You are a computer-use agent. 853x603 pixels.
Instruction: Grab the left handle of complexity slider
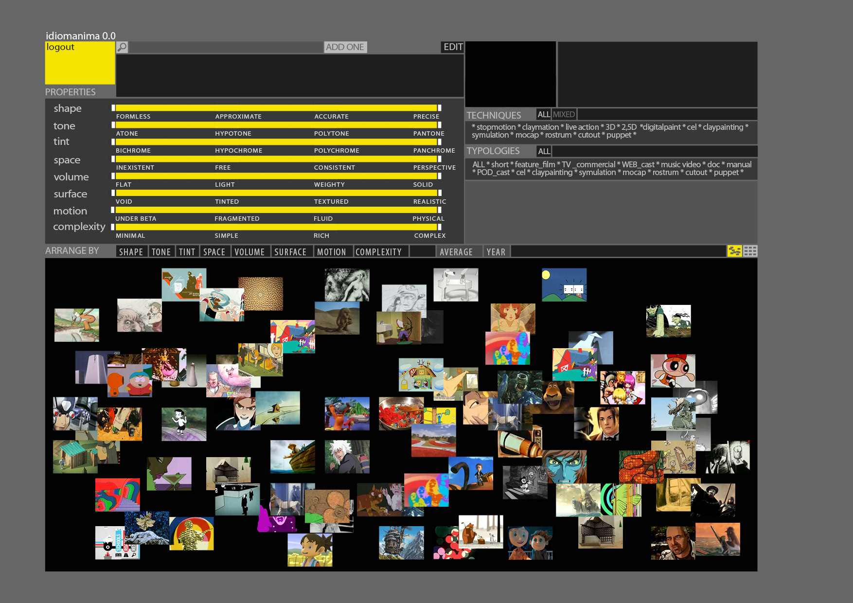tap(113, 227)
